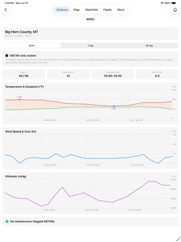
Task: Tap the Big Horn County, MT header card
Action: click(90, 33)
